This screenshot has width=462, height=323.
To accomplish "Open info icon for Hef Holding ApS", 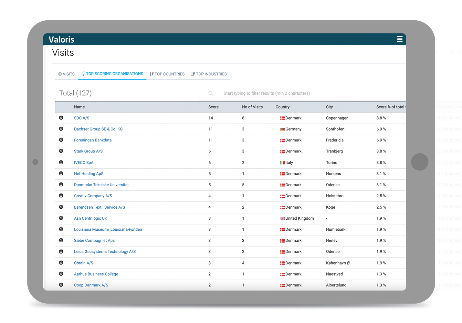I will (x=61, y=173).
